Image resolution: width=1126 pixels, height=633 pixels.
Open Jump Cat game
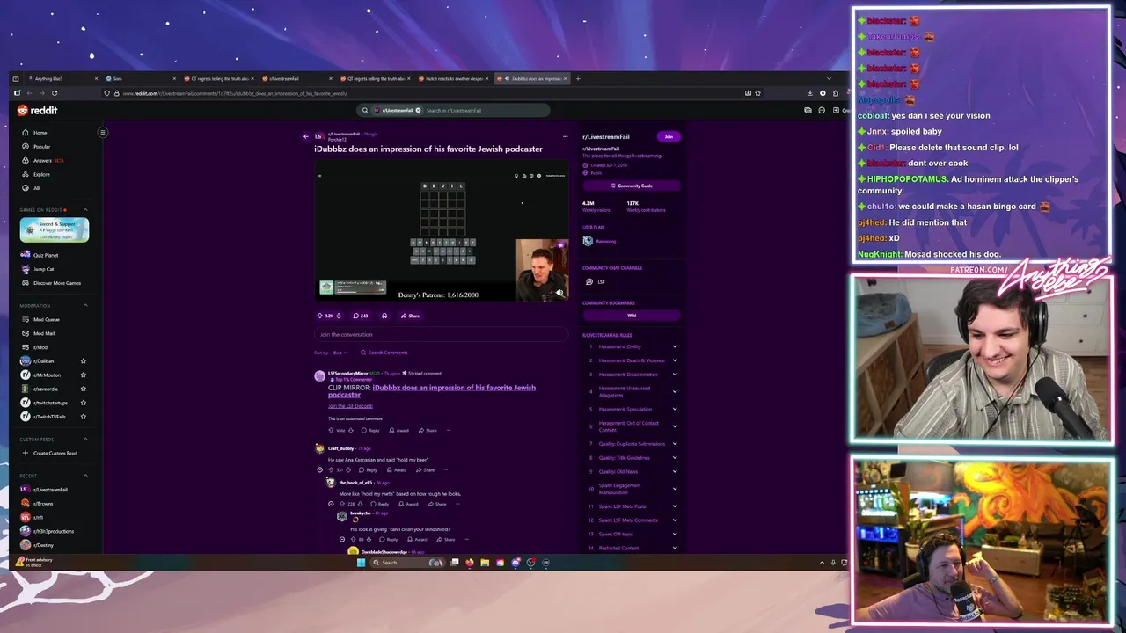pyautogui.click(x=43, y=269)
